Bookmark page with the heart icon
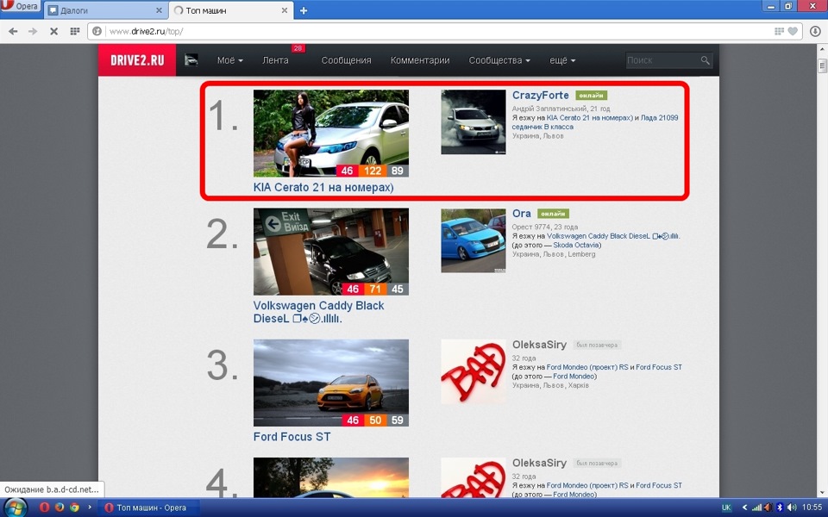This screenshot has width=828, height=517. pyautogui.click(x=793, y=32)
